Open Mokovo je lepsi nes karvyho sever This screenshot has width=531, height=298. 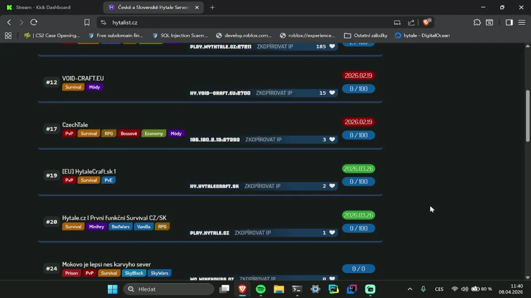pyautogui.click(x=107, y=264)
